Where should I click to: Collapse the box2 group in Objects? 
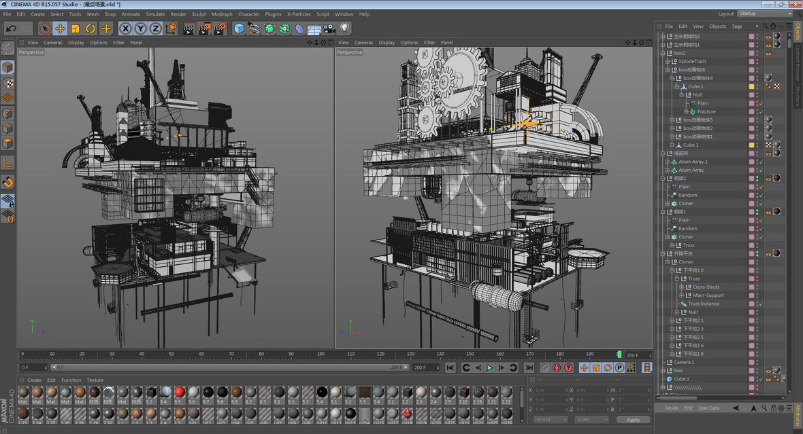pyautogui.click(x=663, y=53)
